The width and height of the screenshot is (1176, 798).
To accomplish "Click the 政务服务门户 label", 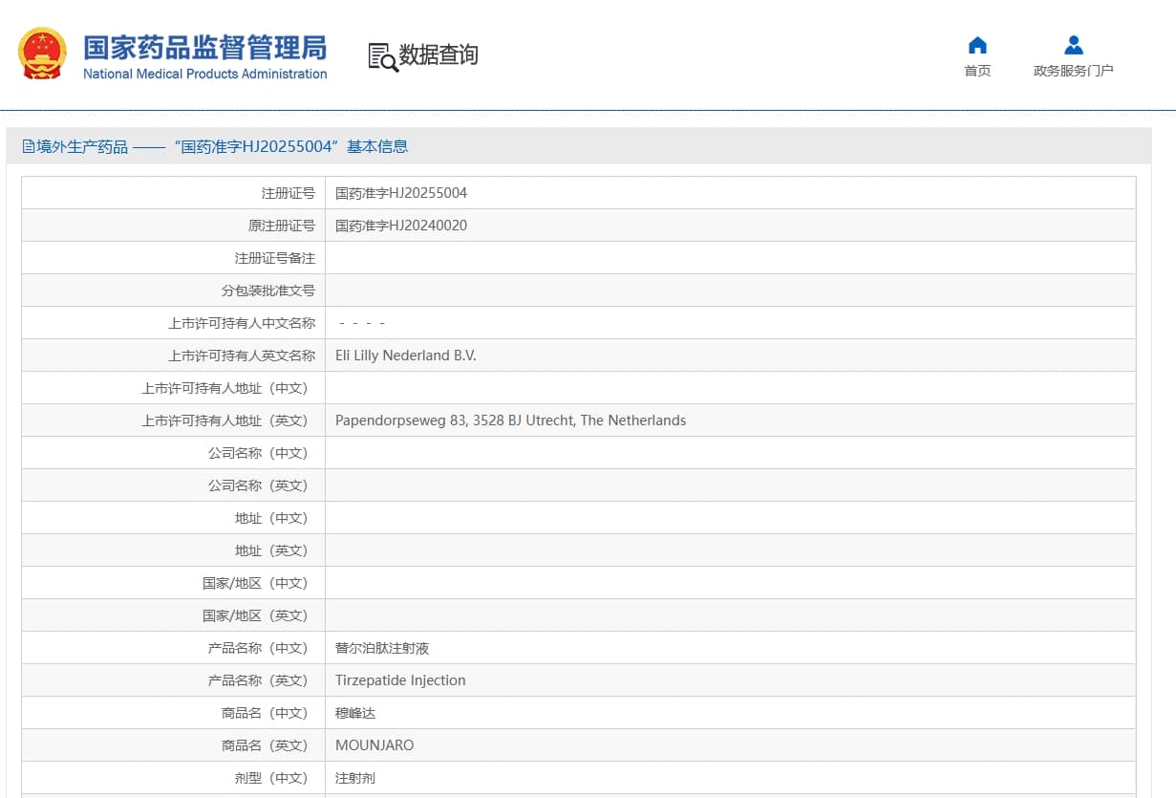I will pyautogui.click(x=1074, y=71).
